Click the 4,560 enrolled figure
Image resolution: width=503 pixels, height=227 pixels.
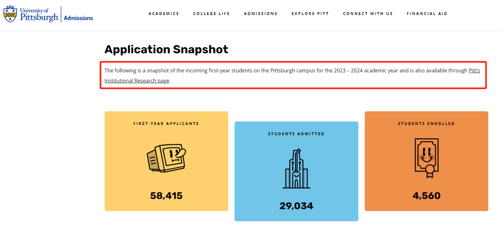pyautogui.click(x=426, y=195)
